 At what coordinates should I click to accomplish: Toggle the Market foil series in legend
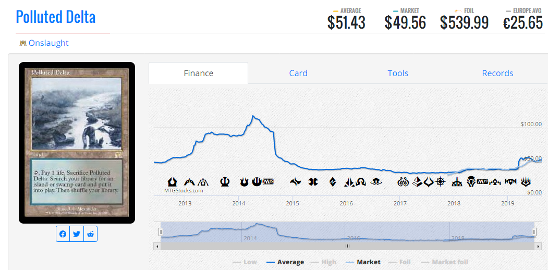tap(445, 262)
